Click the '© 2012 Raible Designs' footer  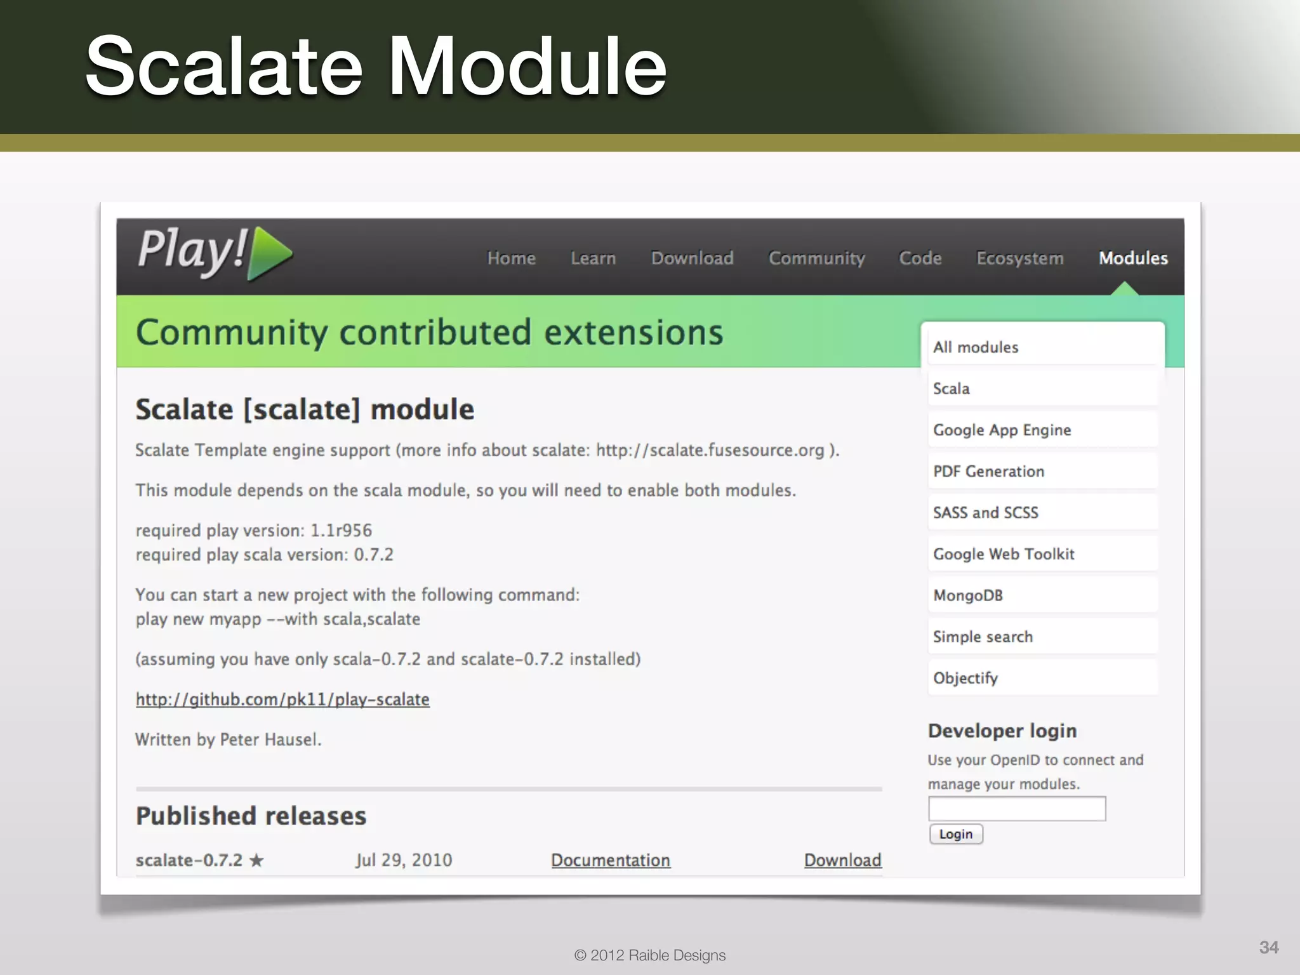point(650,955)
